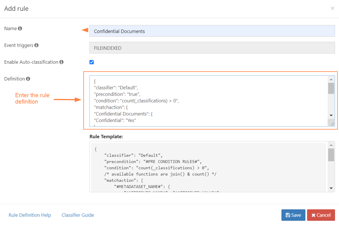Click the Event triggers info icon
Image resolution: width=339 pixels, height=225 pixels.
(x=36, y=45)
